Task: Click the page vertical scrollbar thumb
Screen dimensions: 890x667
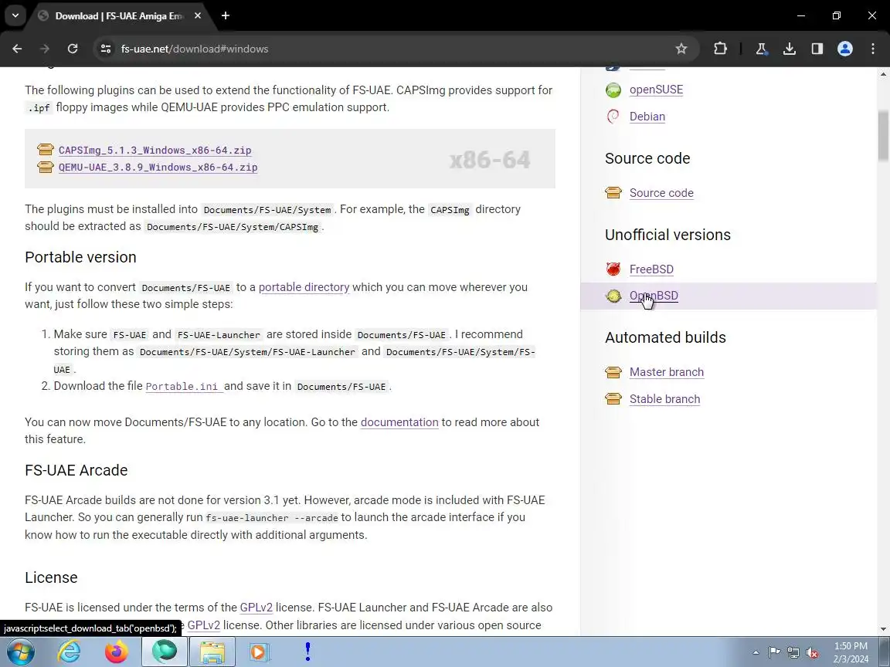Action: 883,136
